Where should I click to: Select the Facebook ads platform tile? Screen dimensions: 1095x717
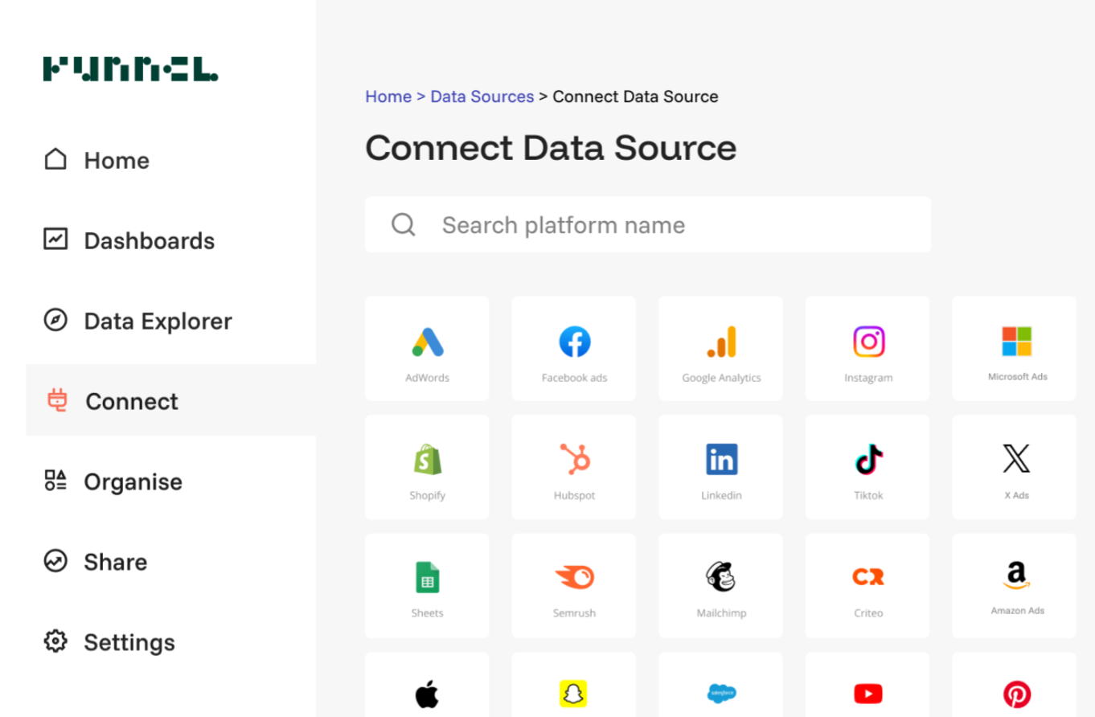(574, 348)
